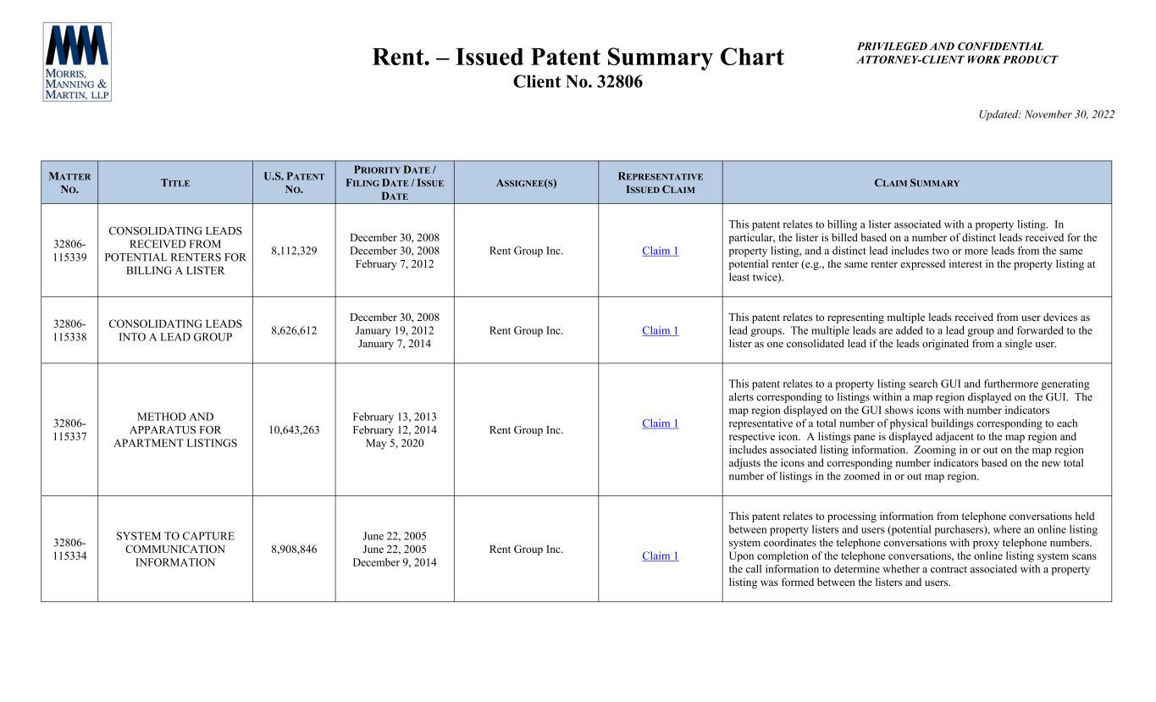
Task: Click matter number 32806-115339 cell
Action: click(x=69, y=251)
